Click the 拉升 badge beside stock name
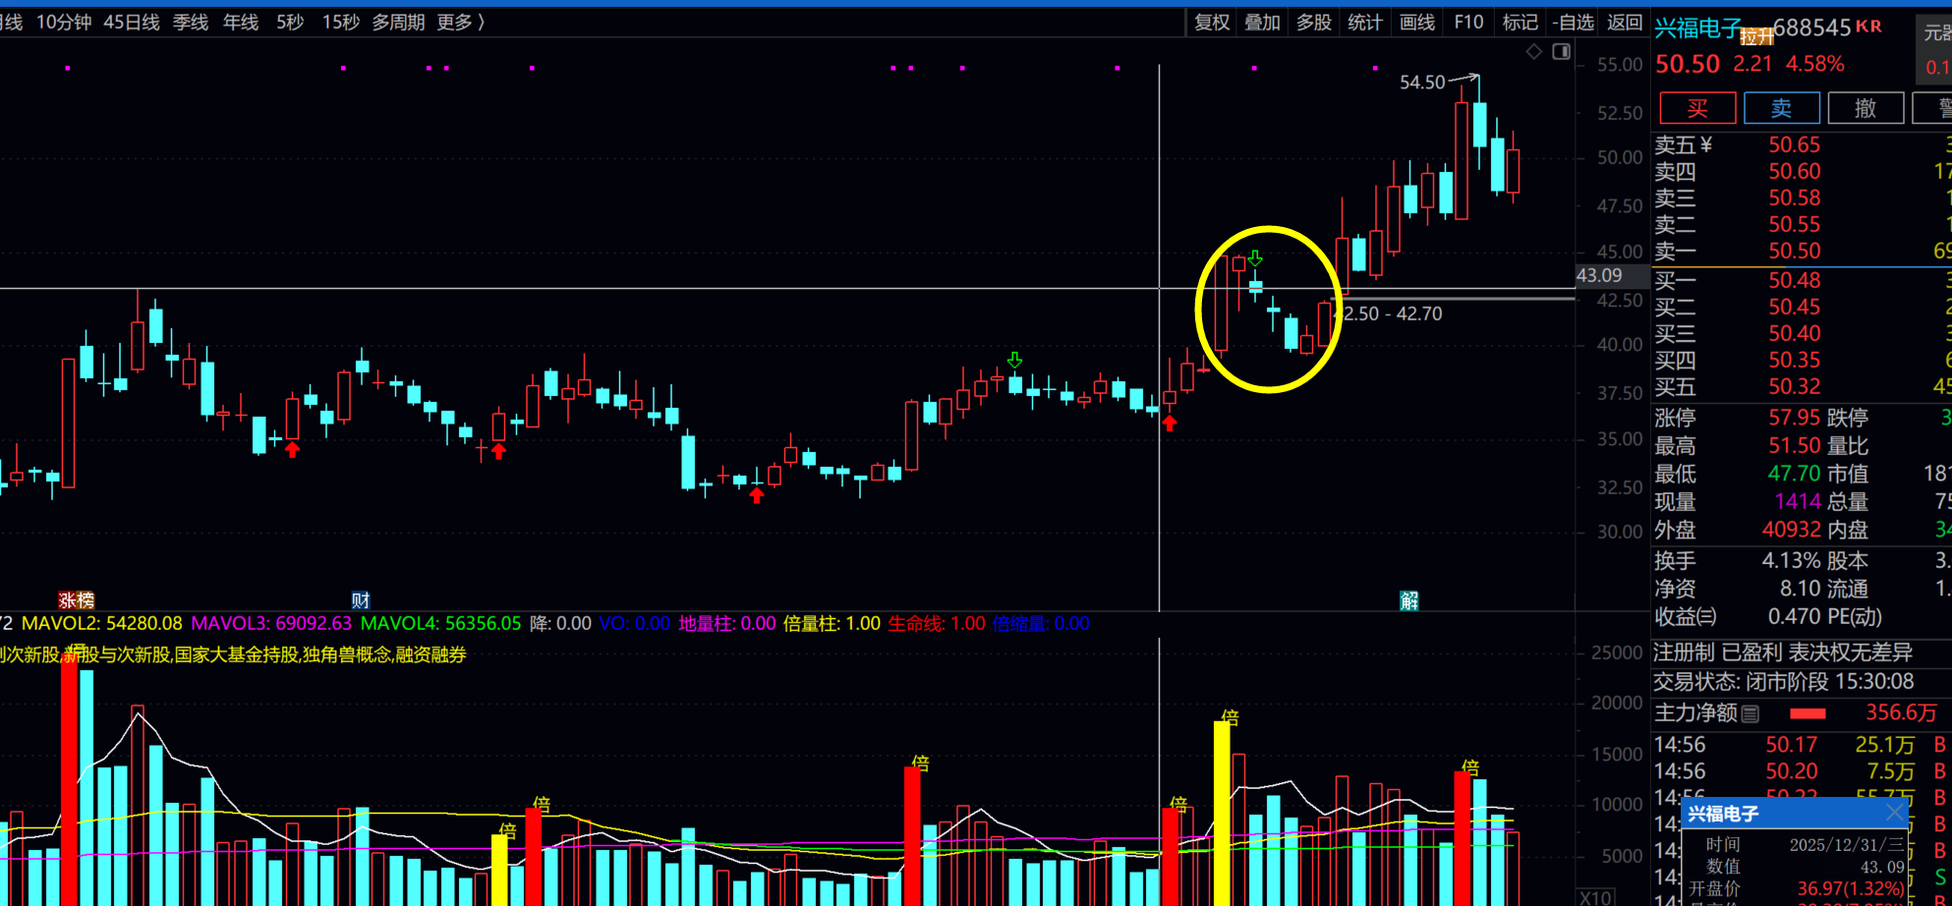Viewport: 1952px width, 906px height. tap(1755, 37)
